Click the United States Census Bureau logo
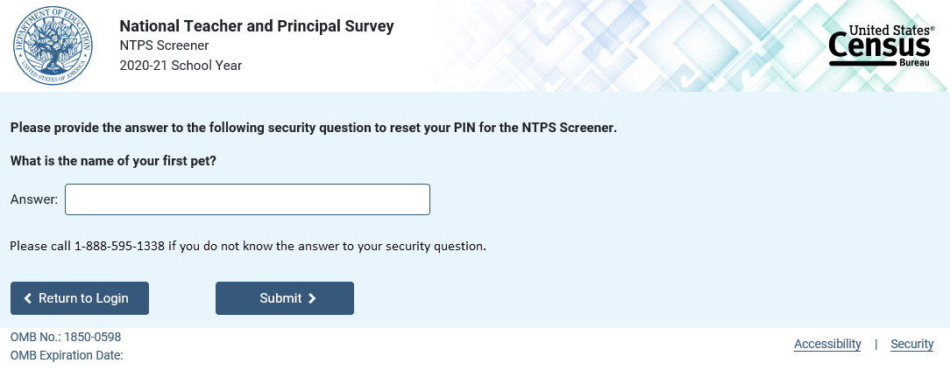 coord(881,47)
